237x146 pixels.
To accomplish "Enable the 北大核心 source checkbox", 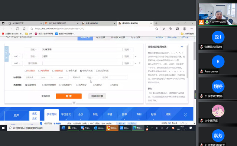I will tap(77, 85).
